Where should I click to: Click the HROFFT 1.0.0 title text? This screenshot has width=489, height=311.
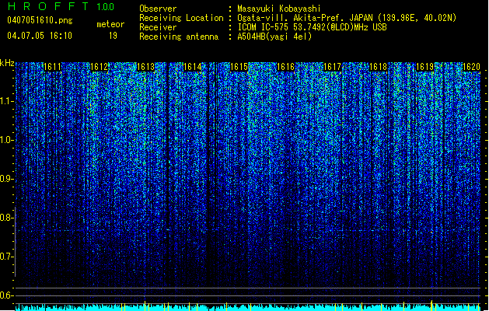61,6
